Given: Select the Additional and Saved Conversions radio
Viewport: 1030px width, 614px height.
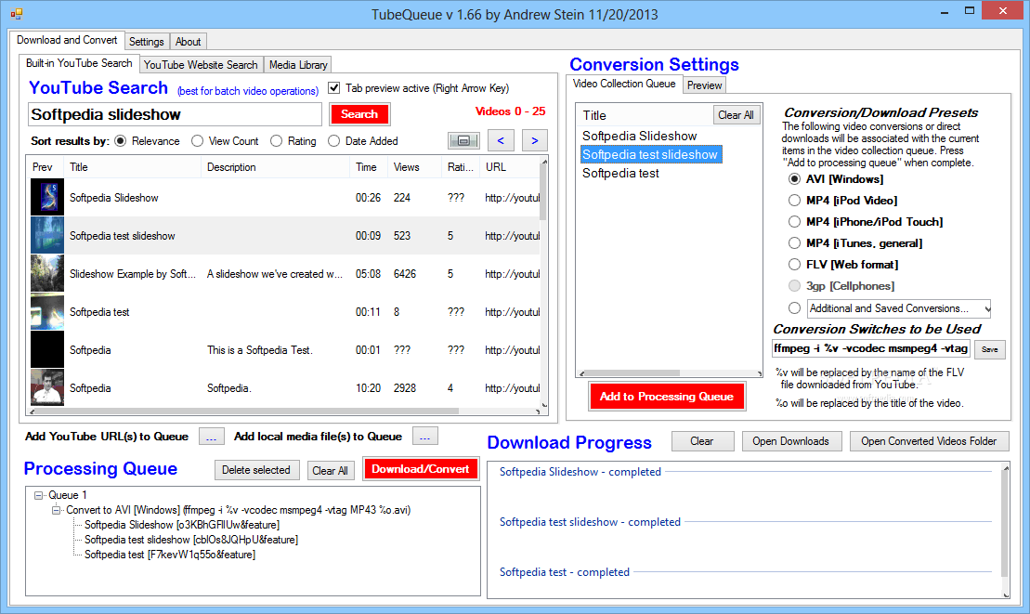Looking at the screenshot, I should pos(794,308).
